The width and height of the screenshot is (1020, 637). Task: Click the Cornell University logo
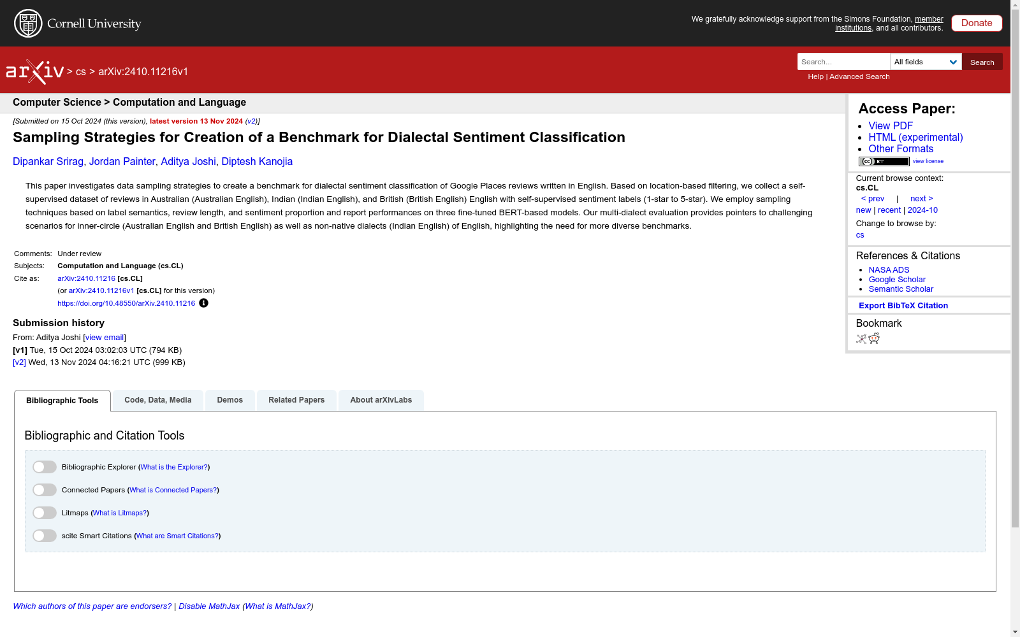pos(78,24)
